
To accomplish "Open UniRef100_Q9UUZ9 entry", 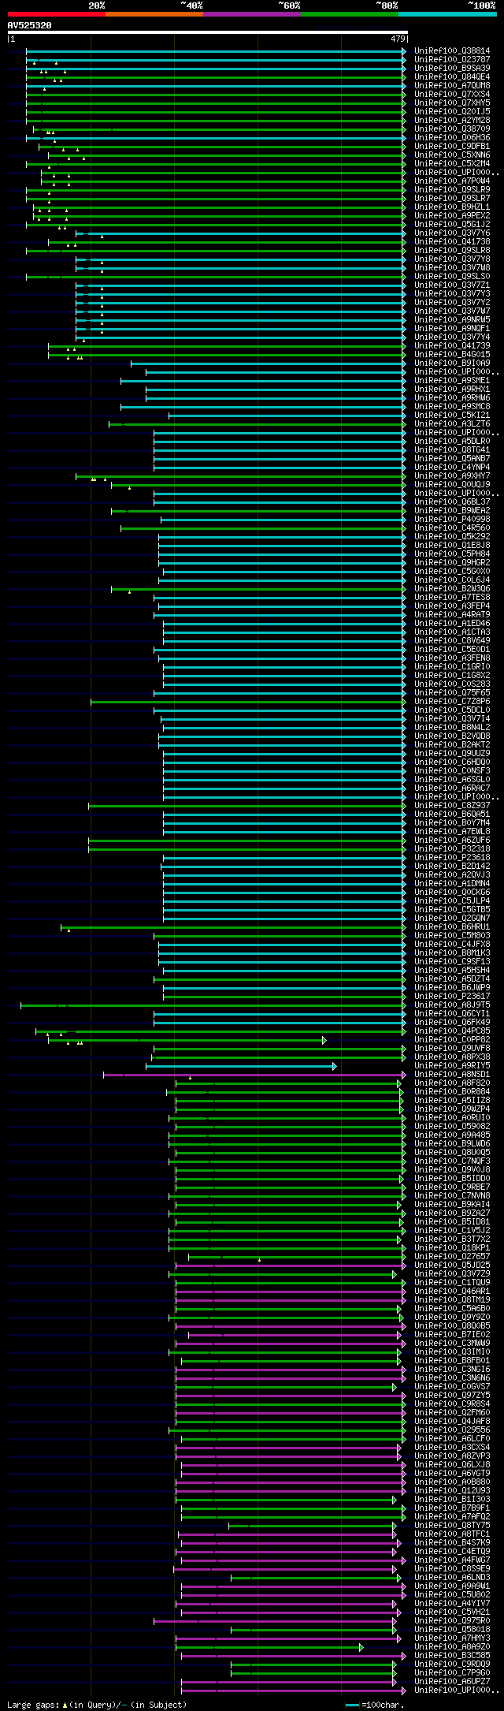I will click(x=452, y=754).
